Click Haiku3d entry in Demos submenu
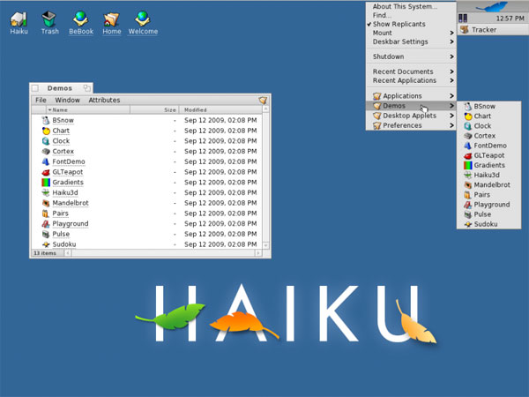Image resolution: width=529 pixels, height=397 pixels. pos(488,175)
